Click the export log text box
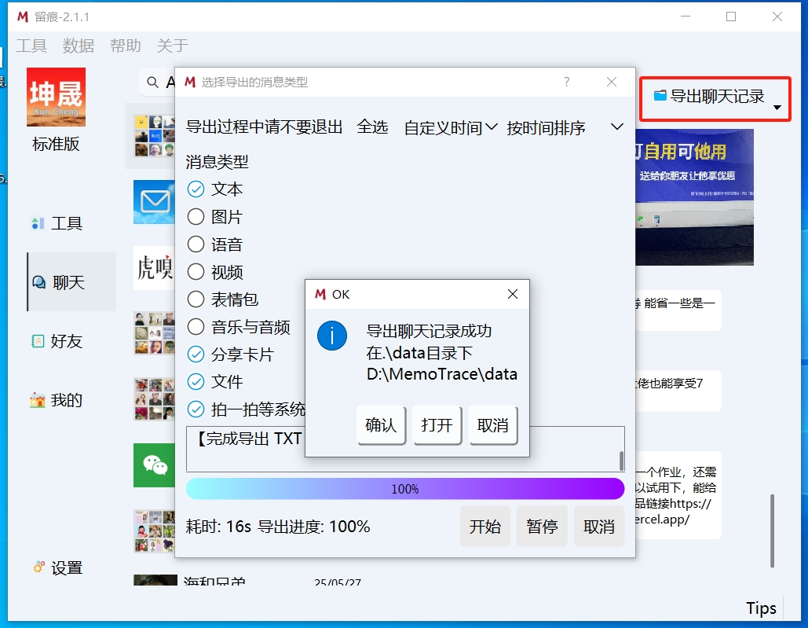The height and width of the screenshot is (628, 808). pyautogui.click(x=405, y=449)
